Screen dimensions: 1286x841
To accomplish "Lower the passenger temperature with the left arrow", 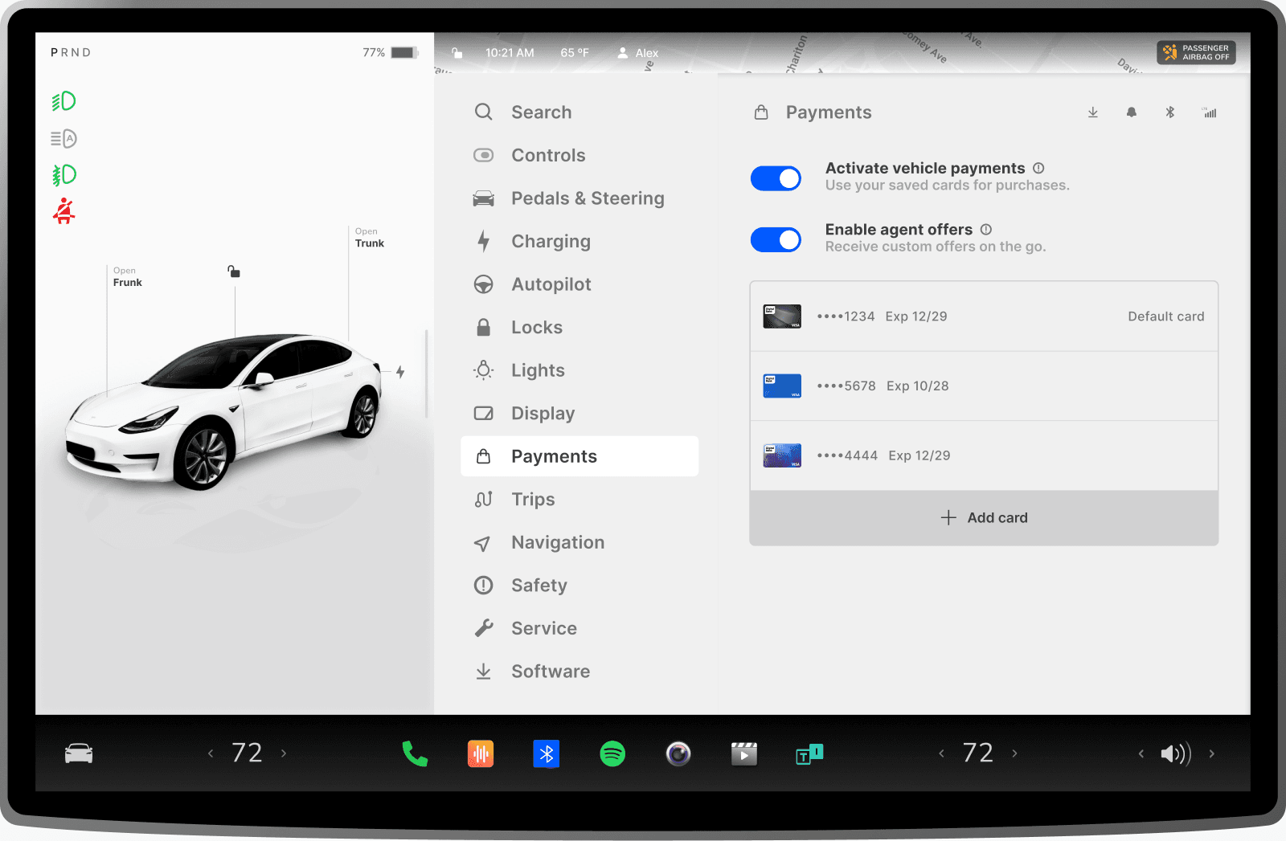I will tap(941, 753).
